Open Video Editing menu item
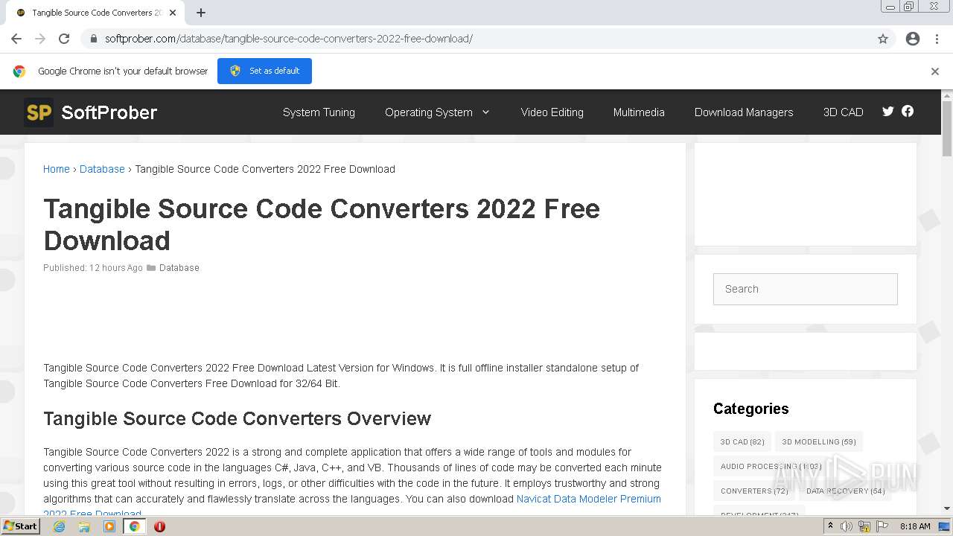This screenshot has width=953, height=536. 552,112
